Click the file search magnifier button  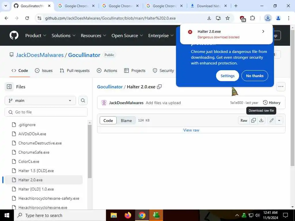(x=83, y=100)
